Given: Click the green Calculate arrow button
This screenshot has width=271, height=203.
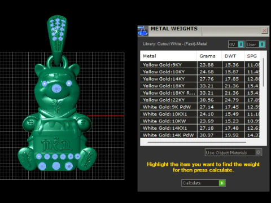Looking at the screenshot, I should [x=222, y=183].
